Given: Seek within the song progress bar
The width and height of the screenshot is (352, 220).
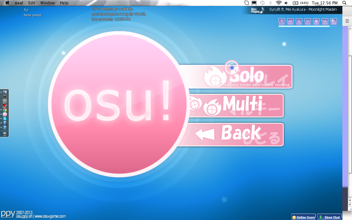Looking at the screenshot, I should 308,26.
